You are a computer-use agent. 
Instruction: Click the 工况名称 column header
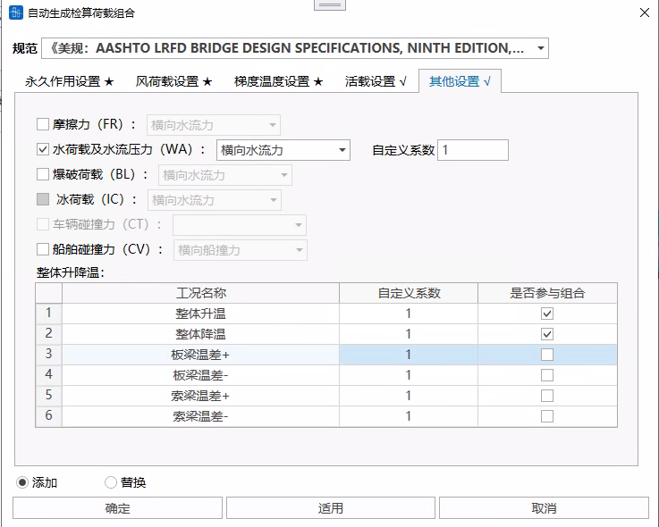[200, 293]
